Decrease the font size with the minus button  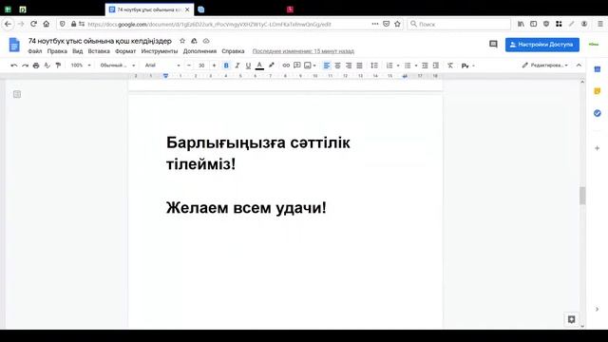189,66
